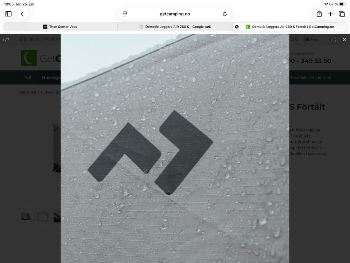The height and width of the screenshot is (263, 350).
Task: Close the GetCamping.no tab
Action: pyautogui.click(x=237, y=27)
